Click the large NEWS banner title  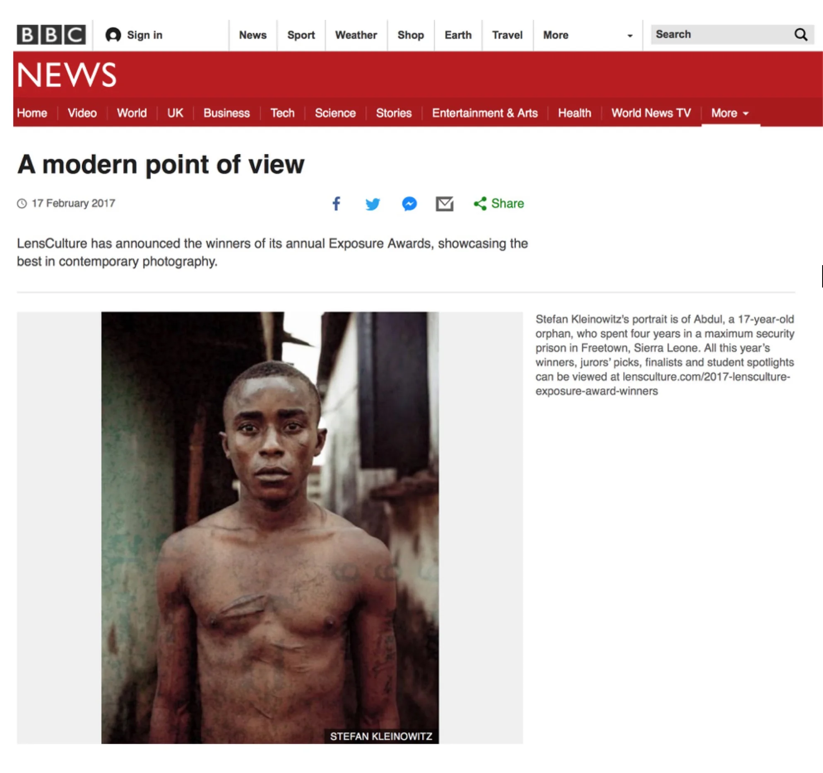tap(67, 75)
